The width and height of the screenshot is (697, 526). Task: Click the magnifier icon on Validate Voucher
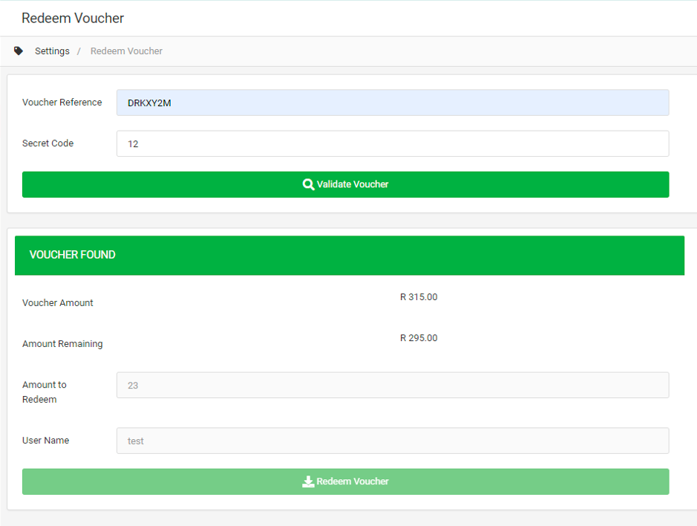coord(309,184)
